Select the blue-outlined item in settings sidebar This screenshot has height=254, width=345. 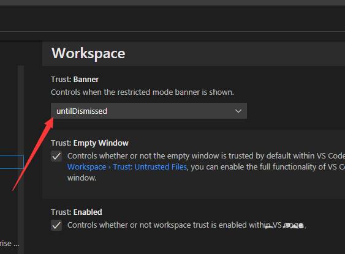12,162
